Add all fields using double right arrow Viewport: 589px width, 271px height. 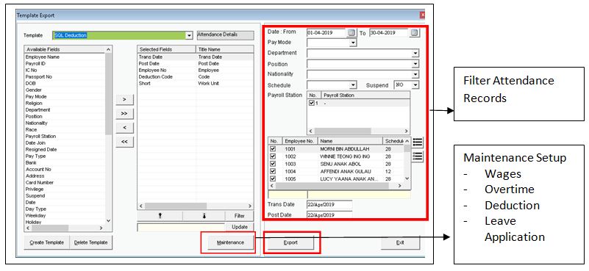[124, 114]
